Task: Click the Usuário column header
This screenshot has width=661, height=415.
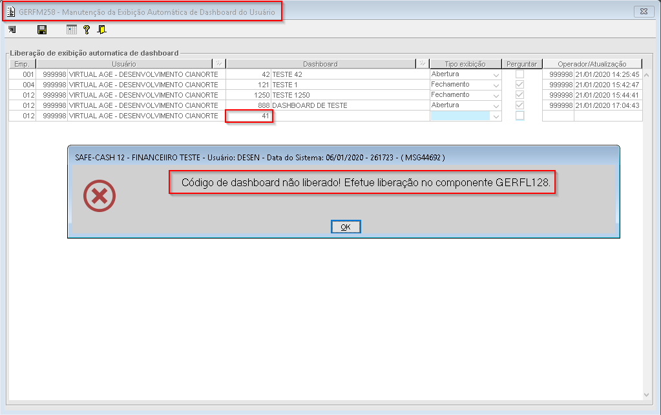Action: 124,64
